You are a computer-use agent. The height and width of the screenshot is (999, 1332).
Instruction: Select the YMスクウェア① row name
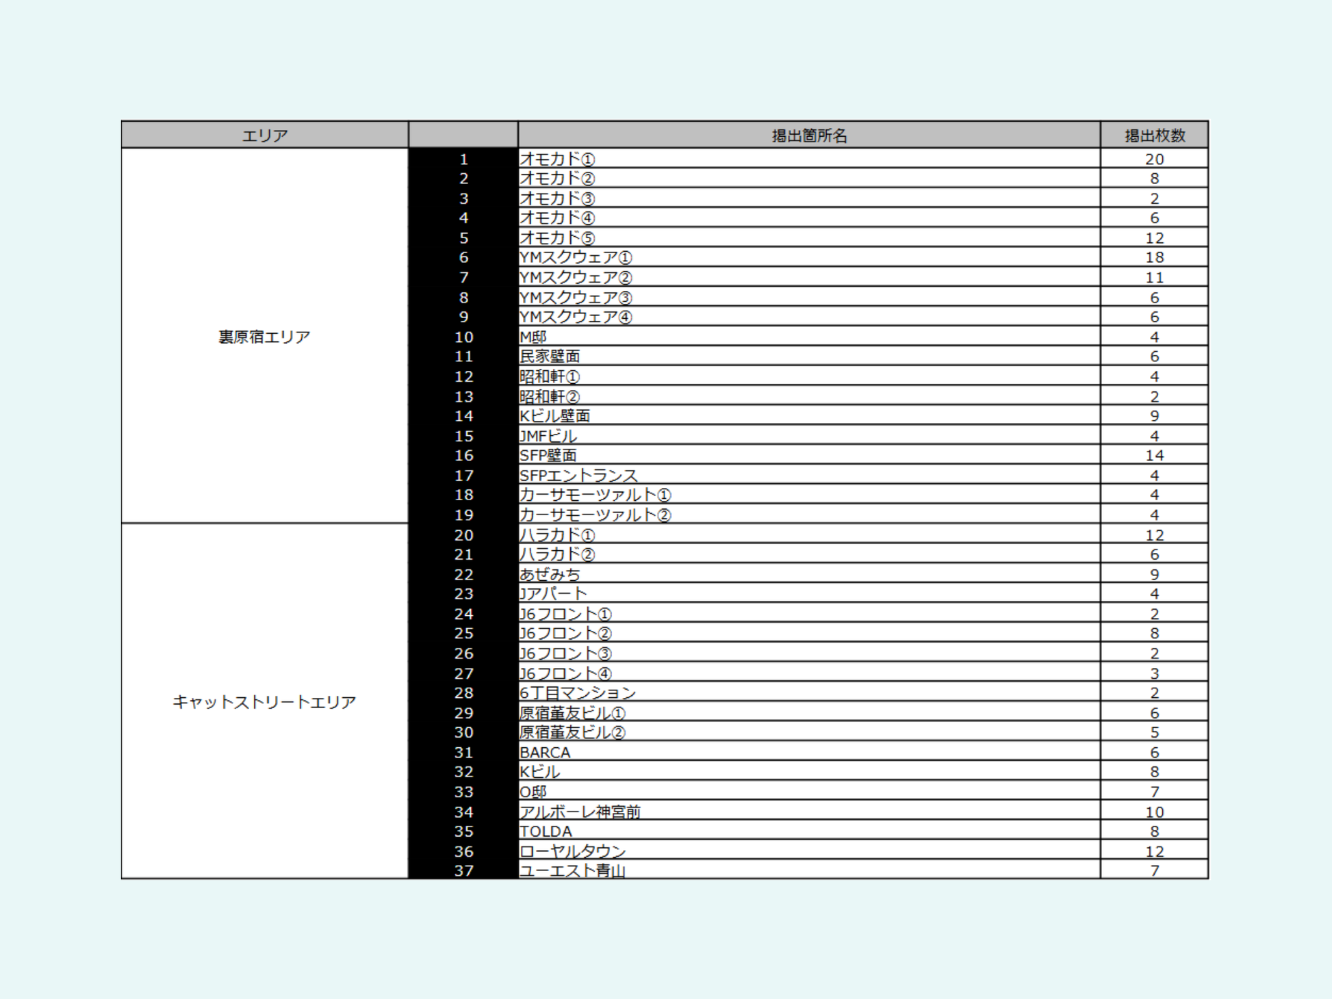coord(809,257)
